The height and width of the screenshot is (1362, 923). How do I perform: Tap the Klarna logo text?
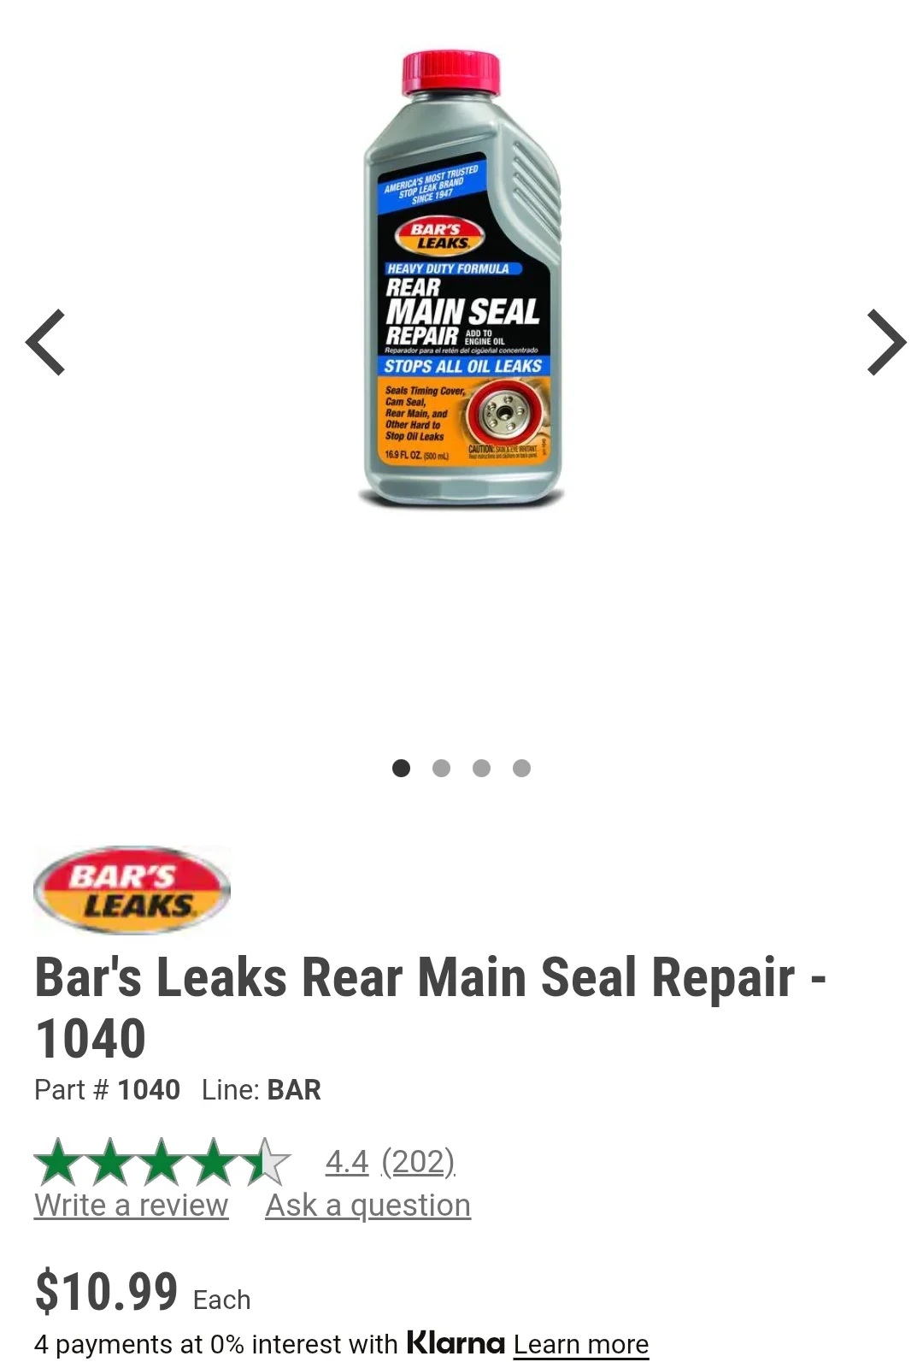456,1342
